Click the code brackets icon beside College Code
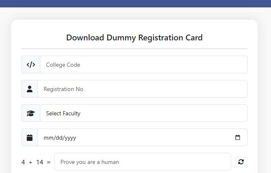Screen dimensions: 271x173 31,65
